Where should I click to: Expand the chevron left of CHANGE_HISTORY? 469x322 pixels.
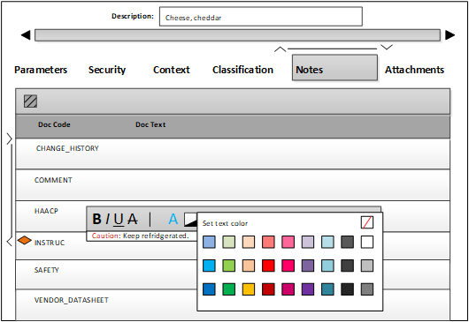(x=9, y=139)
